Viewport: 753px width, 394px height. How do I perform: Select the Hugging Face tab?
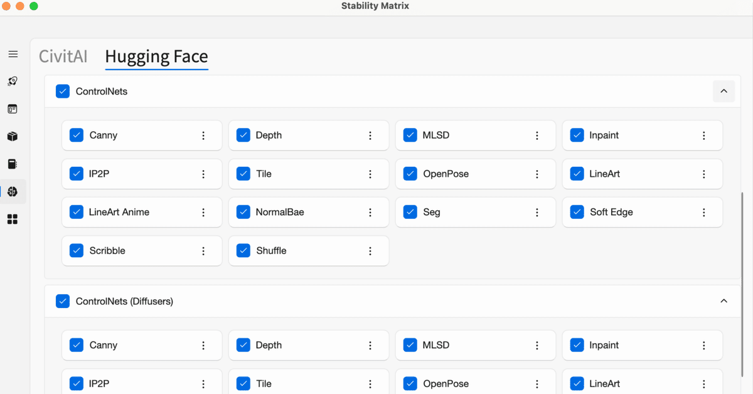click(156, 56)
